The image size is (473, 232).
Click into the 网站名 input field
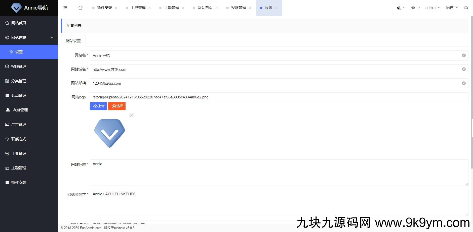point(279,55)
